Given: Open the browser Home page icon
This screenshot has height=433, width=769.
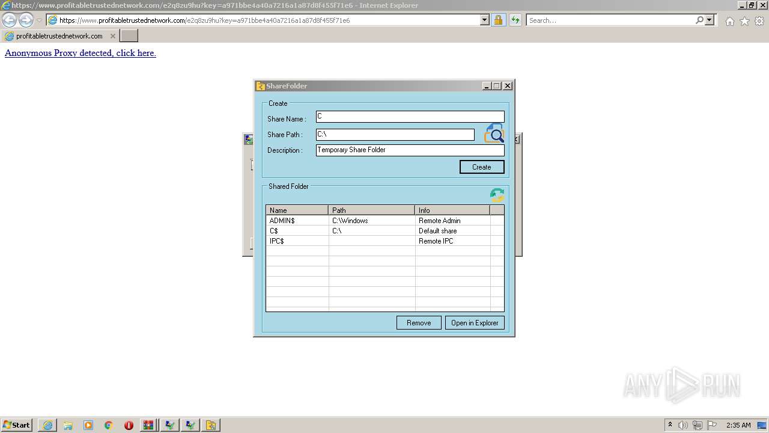Looking at the screenshot, I should (x=729, y=21).
